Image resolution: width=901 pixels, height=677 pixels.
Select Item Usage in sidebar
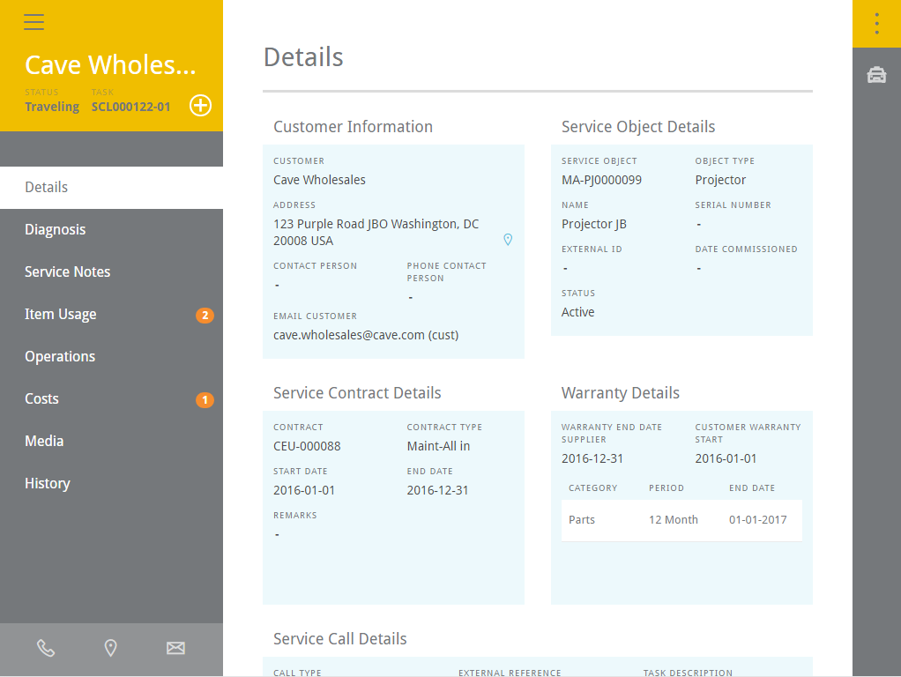coord(61,315)
